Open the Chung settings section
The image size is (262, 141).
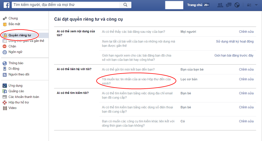13,18
